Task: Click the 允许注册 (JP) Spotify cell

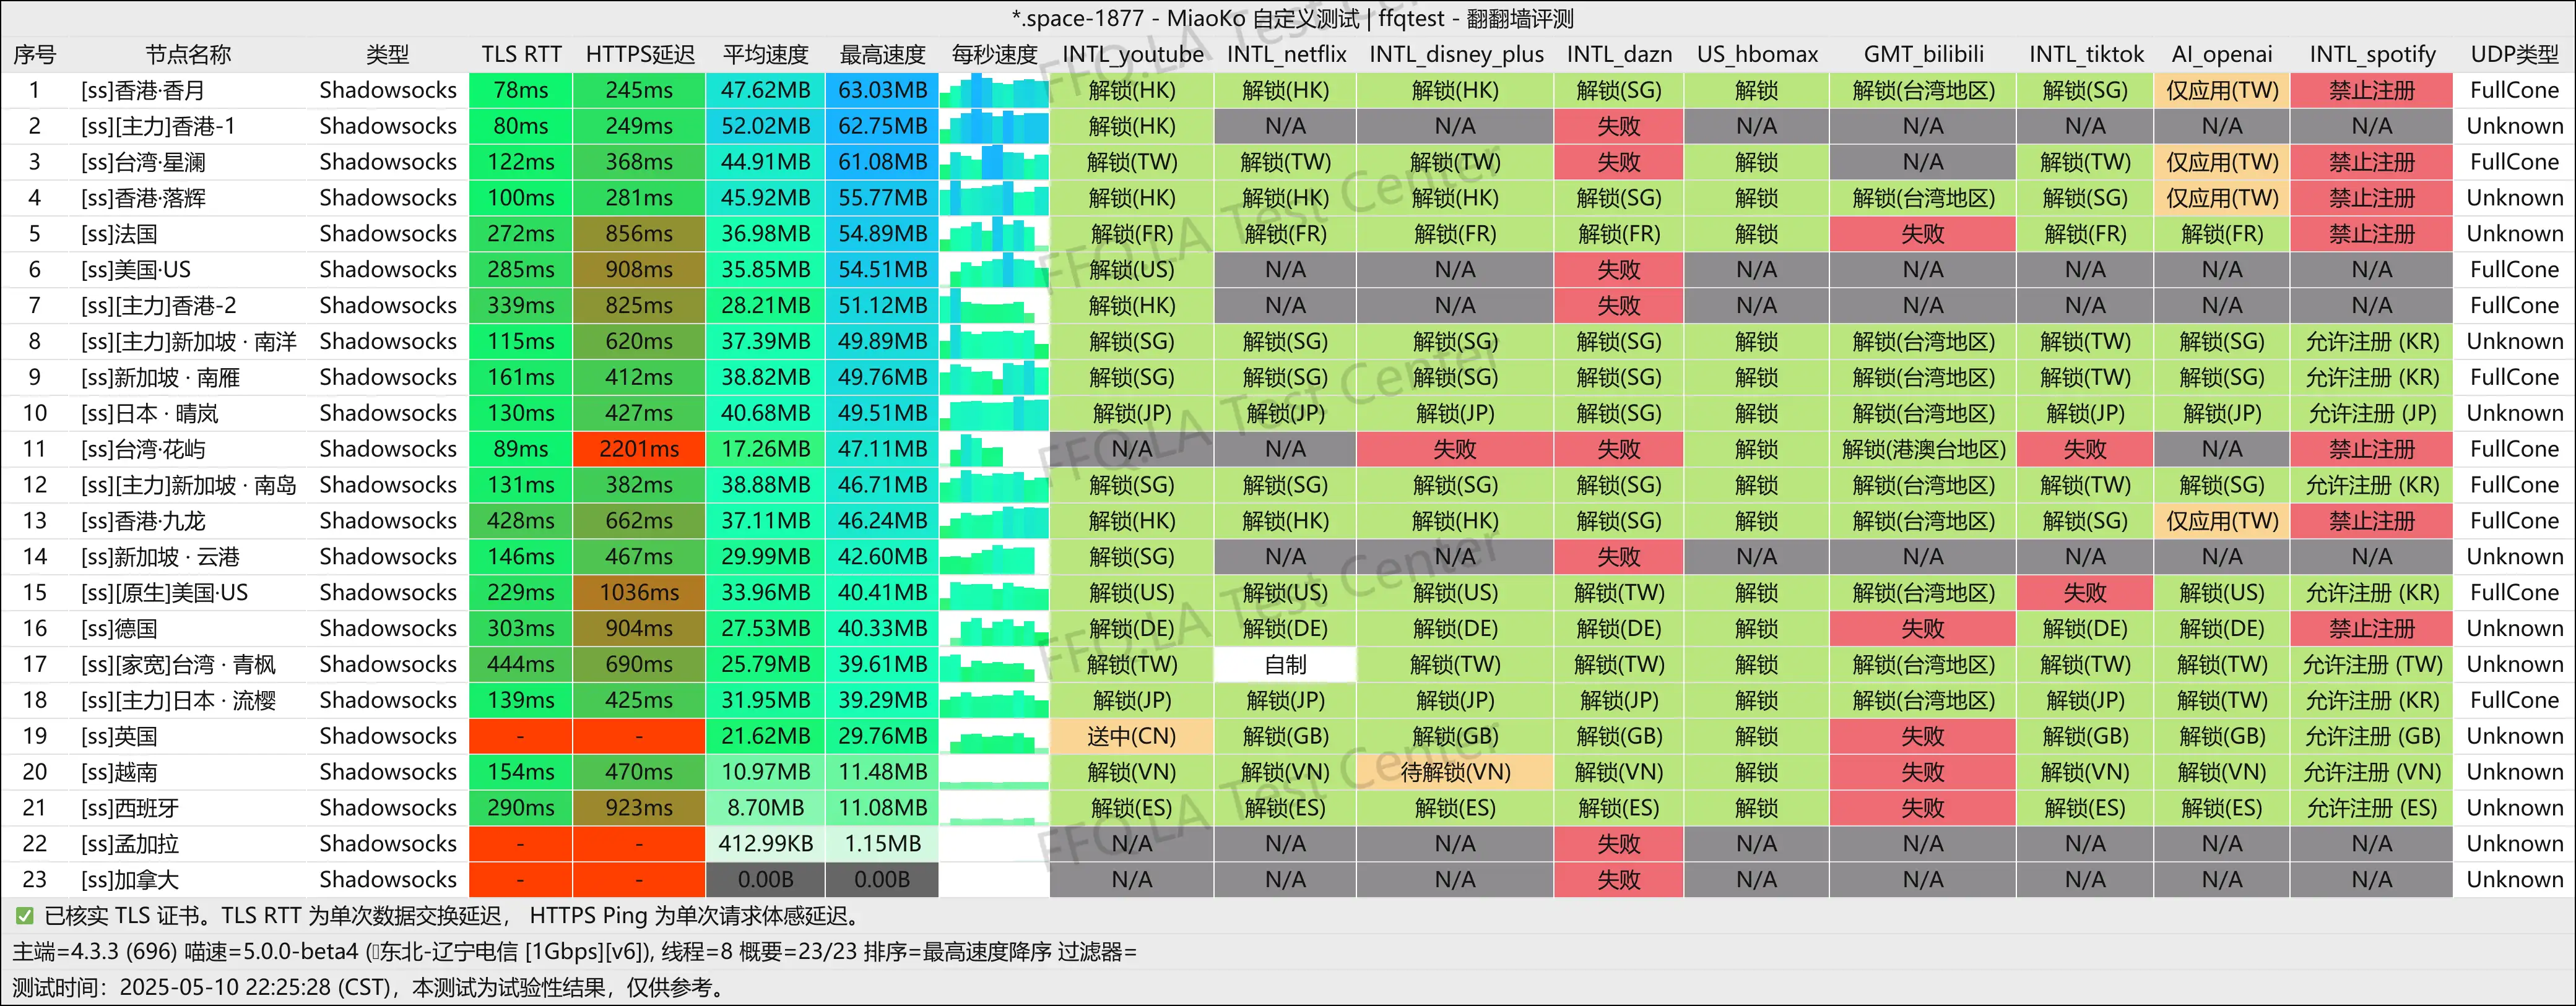Action: [2371, 413]
